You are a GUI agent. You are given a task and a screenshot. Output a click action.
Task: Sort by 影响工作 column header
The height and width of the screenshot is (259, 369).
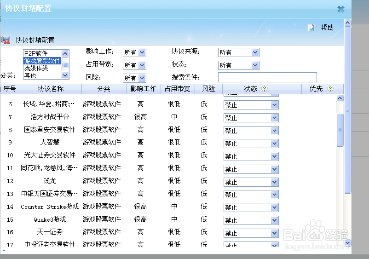143,89
